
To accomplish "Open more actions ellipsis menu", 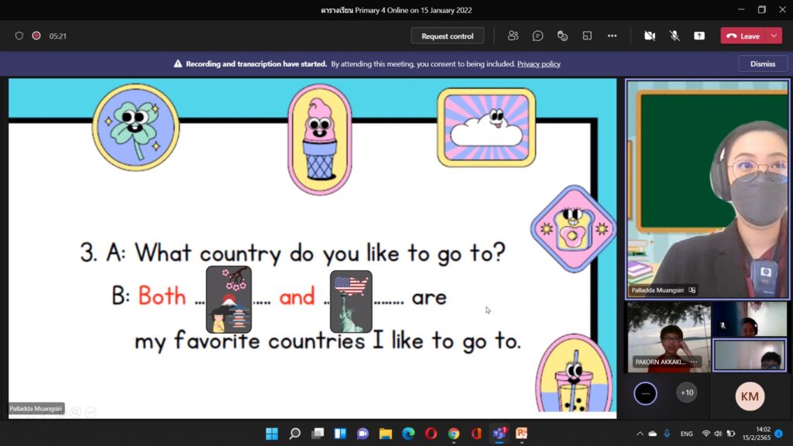I will 612,36.
